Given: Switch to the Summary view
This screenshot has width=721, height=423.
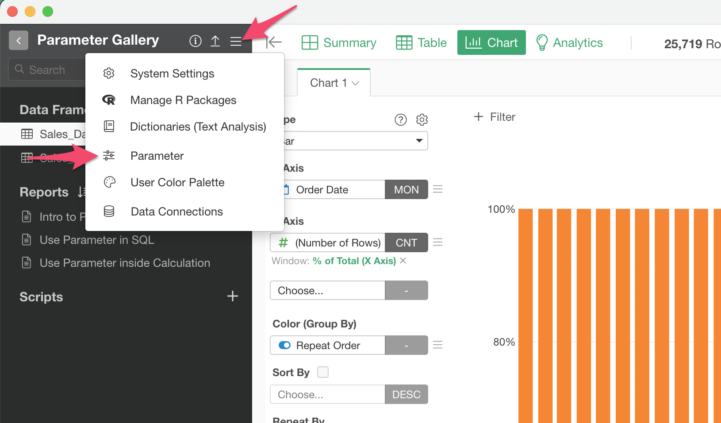Looking at the screenshot, I should [339, 42].
